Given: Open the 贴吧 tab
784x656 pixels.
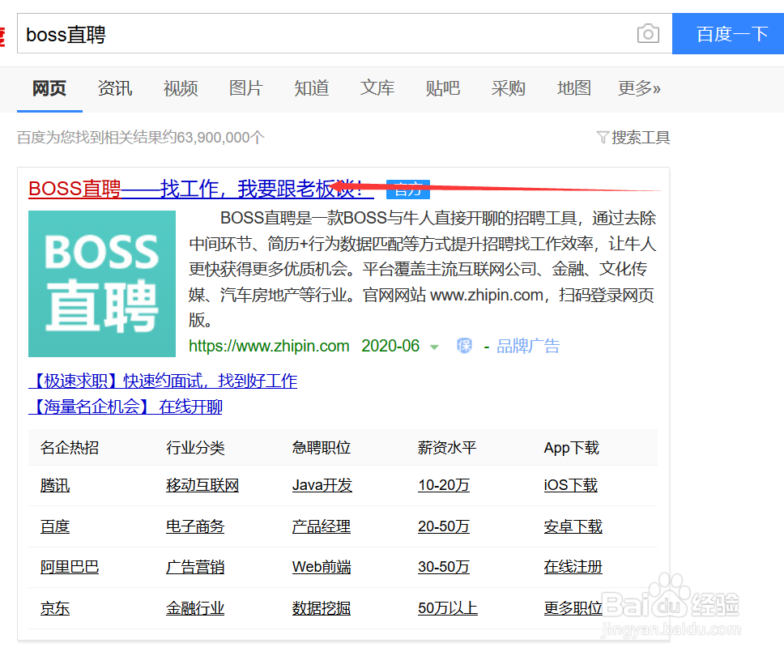Looking at the screenshot, I should click(x=443, y=88).
